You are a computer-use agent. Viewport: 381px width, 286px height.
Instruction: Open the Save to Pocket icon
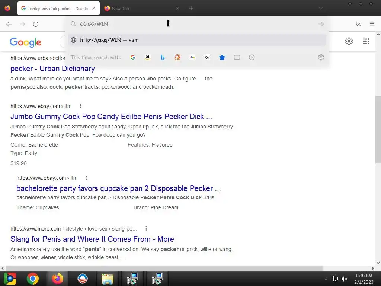click(x=358, y=24)
